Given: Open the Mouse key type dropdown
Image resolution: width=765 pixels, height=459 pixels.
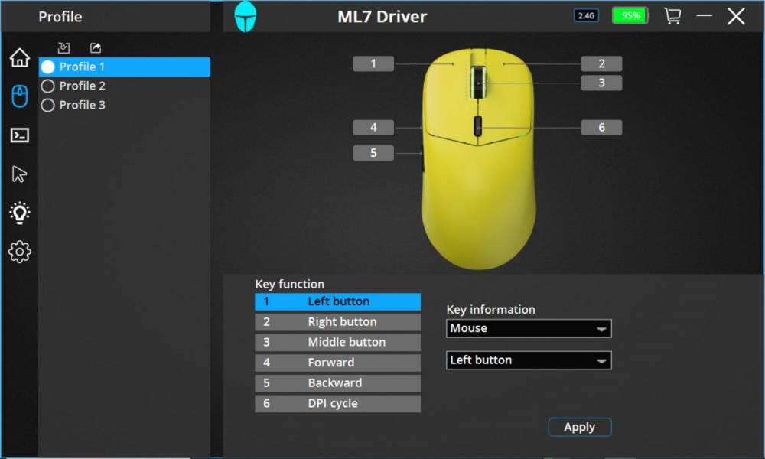Looking at the screenshot, I should (x=529, y=328).
